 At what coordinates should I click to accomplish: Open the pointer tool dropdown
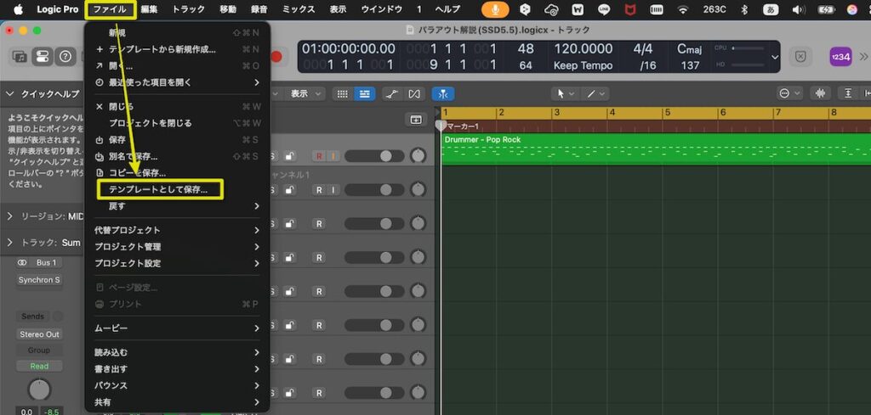(563, 93)
